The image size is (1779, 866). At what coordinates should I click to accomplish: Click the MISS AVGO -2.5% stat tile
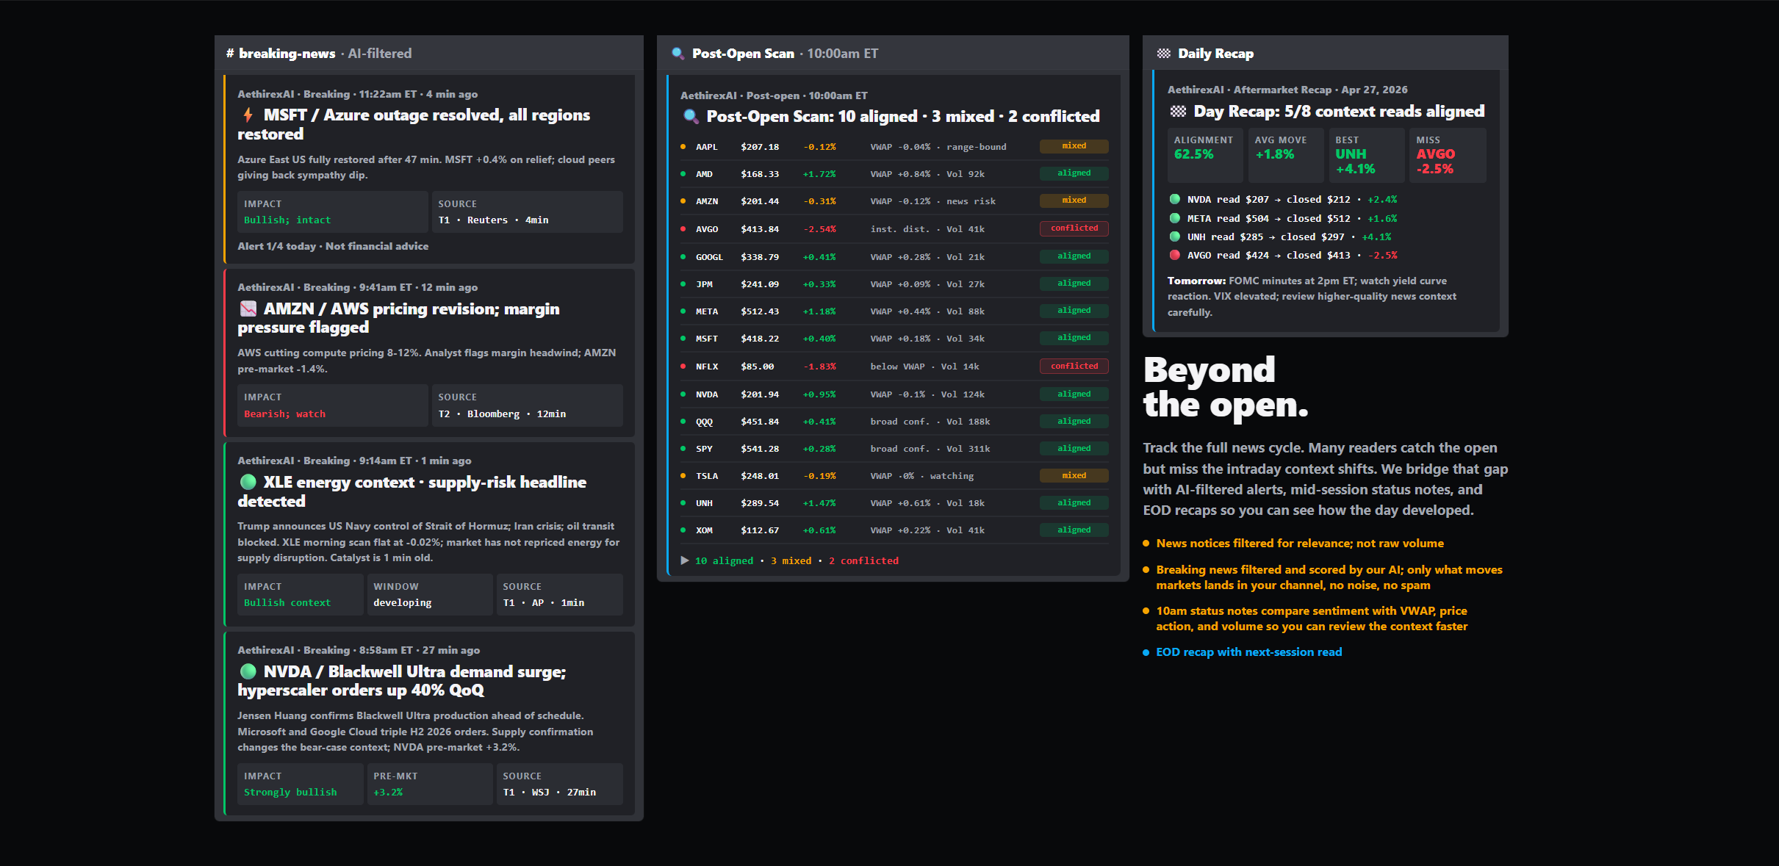pyautogui.click(x=1448, y=155)
